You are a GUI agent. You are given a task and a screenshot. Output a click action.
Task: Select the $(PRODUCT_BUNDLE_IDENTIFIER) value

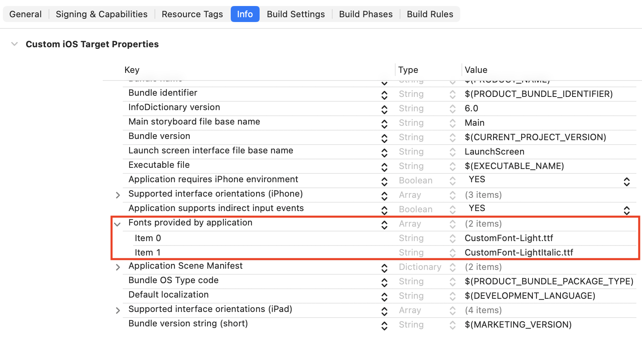click(538, 94)
